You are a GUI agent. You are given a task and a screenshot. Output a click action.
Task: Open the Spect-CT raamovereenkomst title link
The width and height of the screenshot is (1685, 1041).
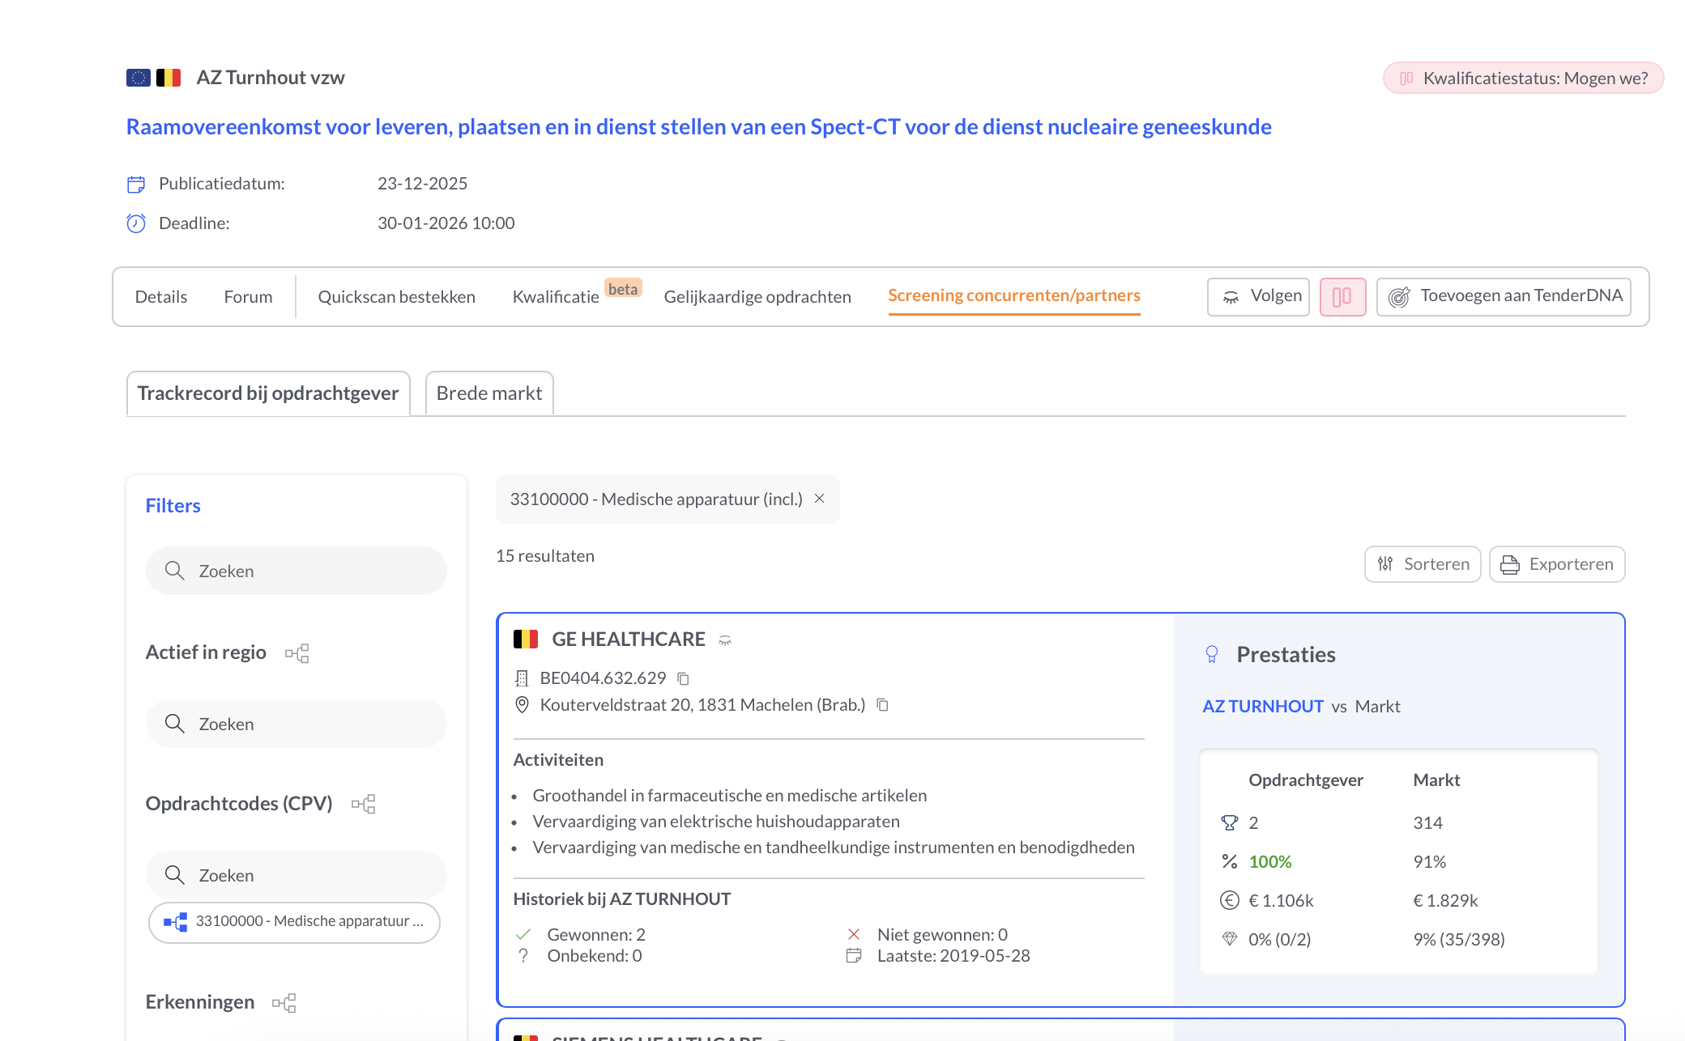point(697,127)
